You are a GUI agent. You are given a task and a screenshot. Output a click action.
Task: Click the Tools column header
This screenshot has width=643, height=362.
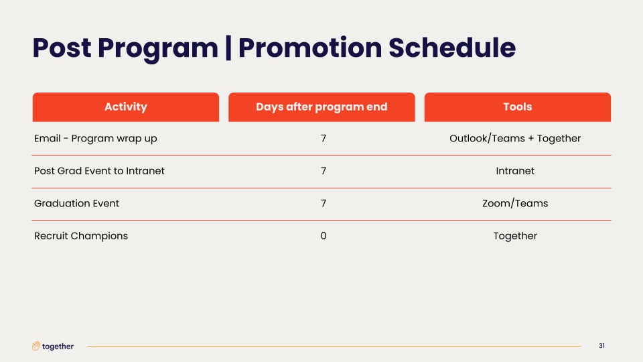pyautogui.click(x=518, y=107)
